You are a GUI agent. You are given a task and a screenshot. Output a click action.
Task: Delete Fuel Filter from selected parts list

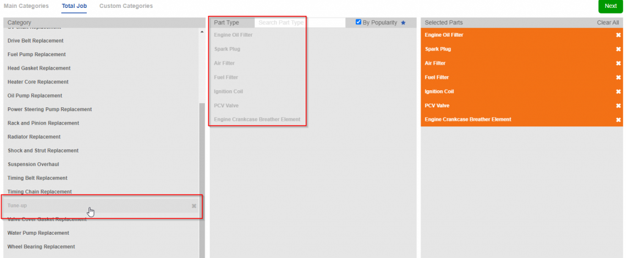click(618, 77)
